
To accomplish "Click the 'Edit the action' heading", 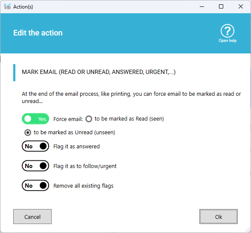I will (38, 33).
